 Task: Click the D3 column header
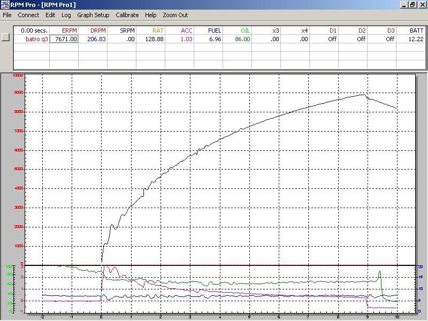click(382, 30)
